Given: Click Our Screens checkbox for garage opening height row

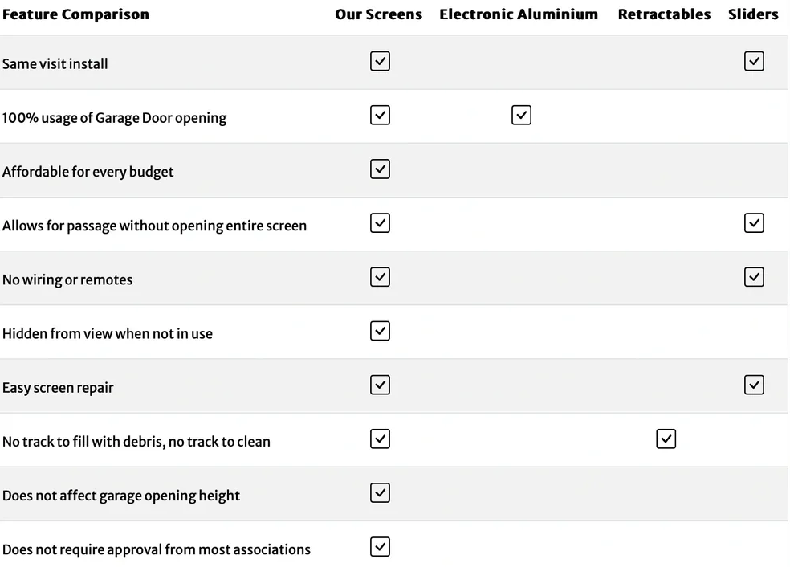Looking at the screenshot, I should coord(380,493).
